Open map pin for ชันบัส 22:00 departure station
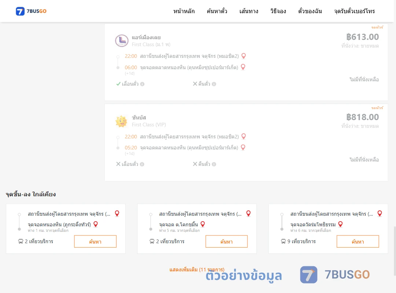 click(x=244, y=136)
